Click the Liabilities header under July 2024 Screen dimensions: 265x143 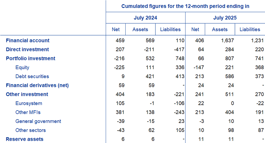[x=170, y=29]
